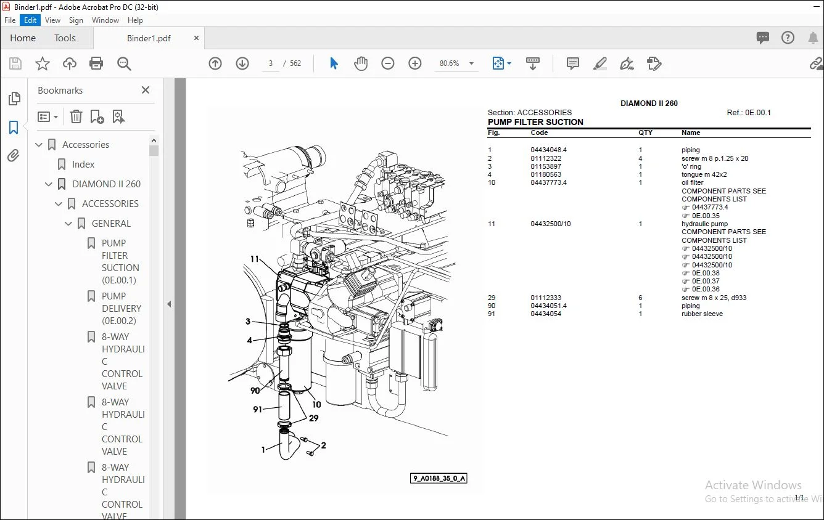Image resolution: width=824 pixels, height=520 pixels.
Task: Add a new bookmark
Action: point(97,116)
